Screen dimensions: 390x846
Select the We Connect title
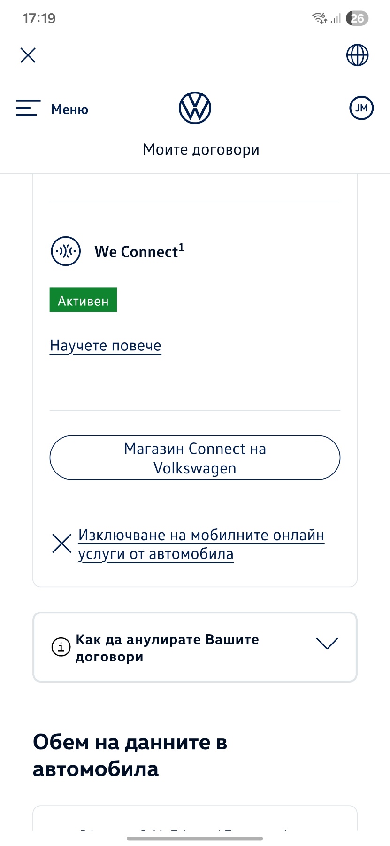(x=139, y=252)
